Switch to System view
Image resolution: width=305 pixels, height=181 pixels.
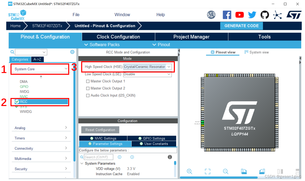pyautogui.click(x=257, y=52)
